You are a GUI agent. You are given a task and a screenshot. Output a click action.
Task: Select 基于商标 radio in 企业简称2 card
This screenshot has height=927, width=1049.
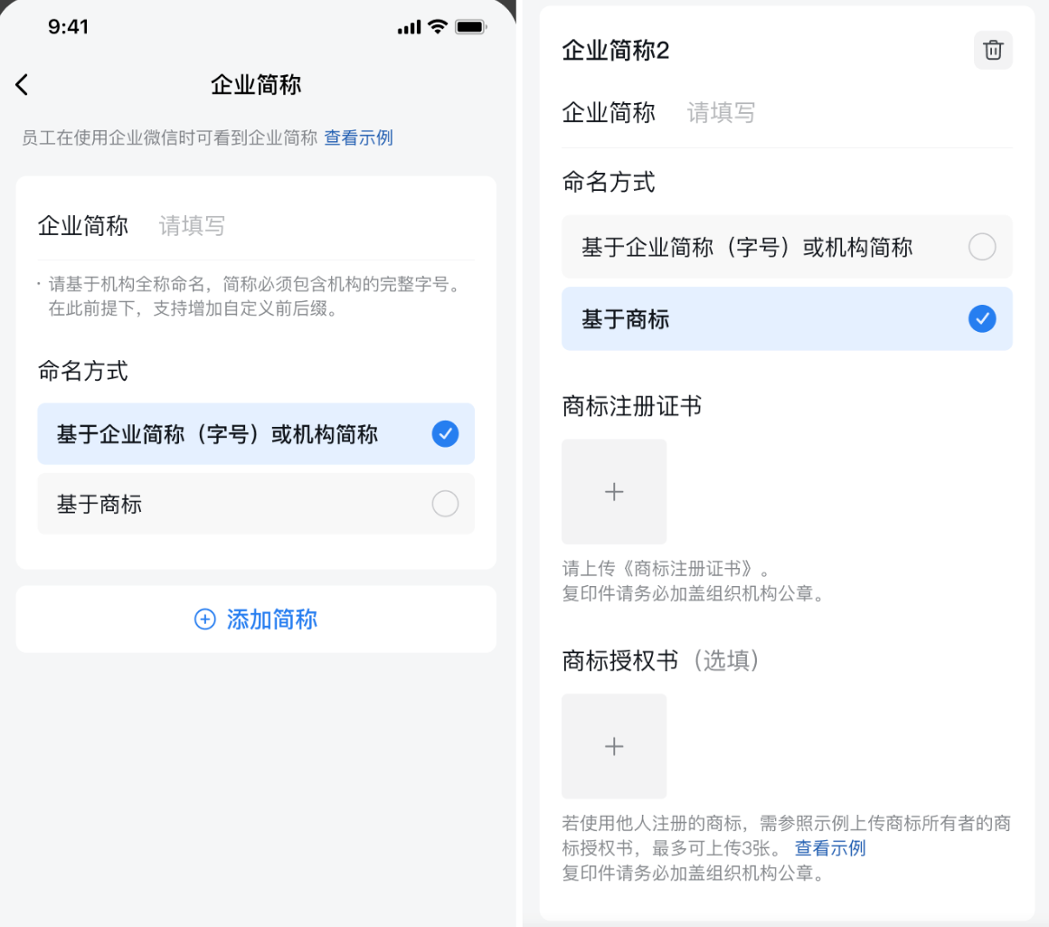click(981, 318)
